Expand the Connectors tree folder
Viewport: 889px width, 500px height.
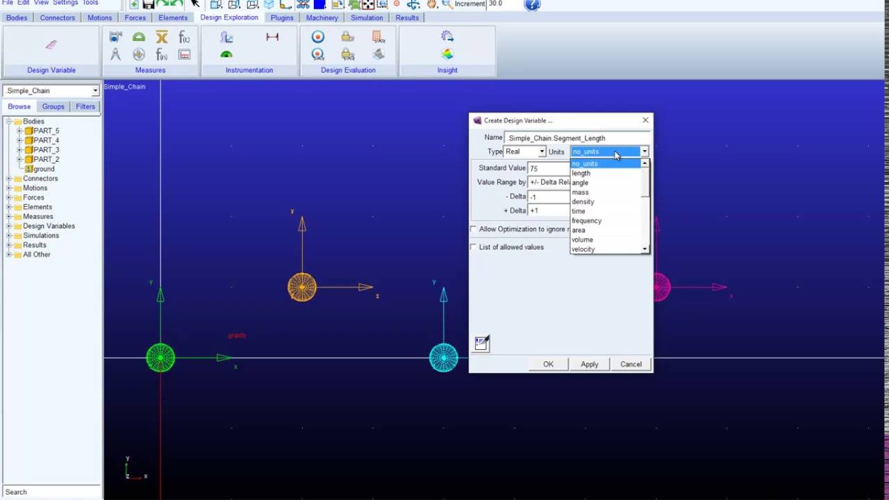[10, 178]
